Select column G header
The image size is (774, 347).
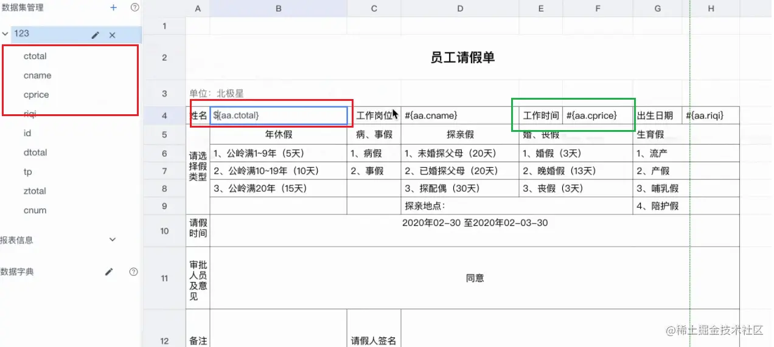[658, 9]
